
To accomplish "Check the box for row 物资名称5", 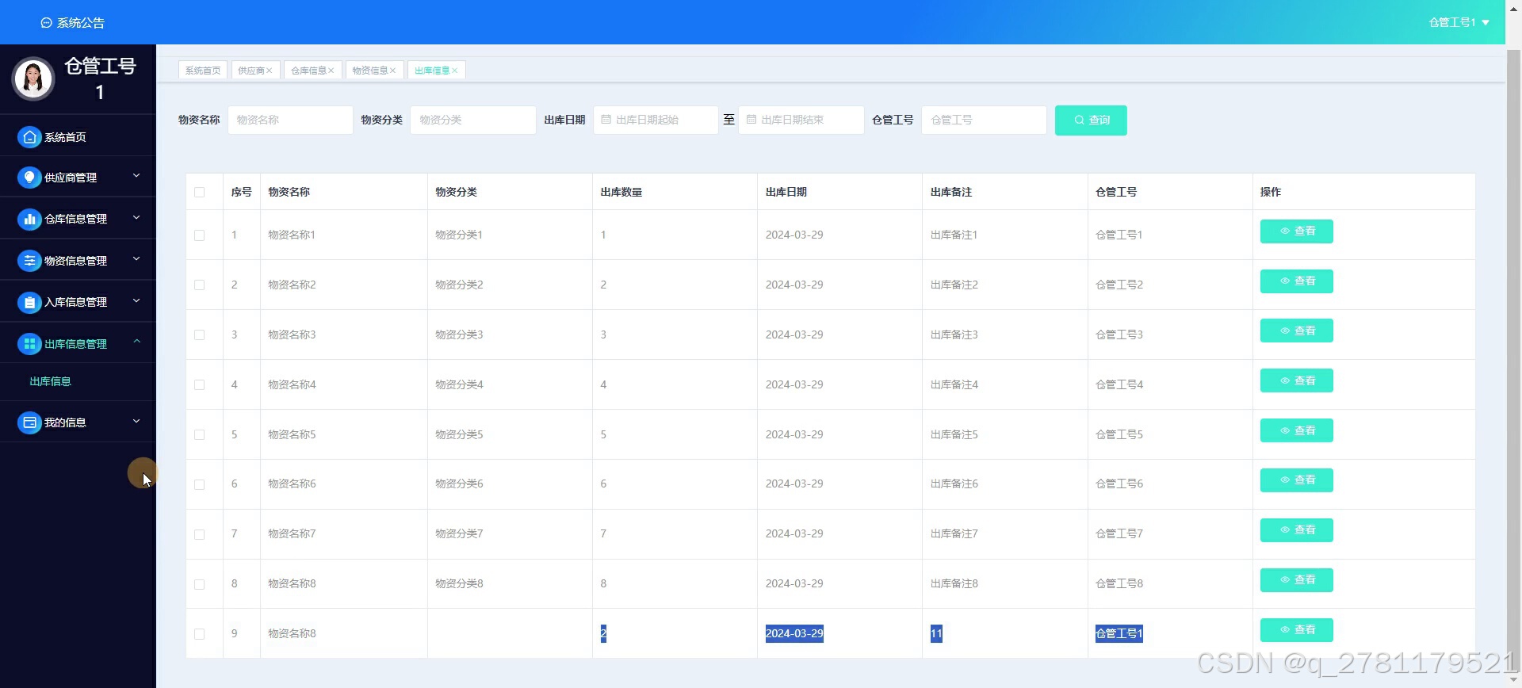I will (199, 434).
